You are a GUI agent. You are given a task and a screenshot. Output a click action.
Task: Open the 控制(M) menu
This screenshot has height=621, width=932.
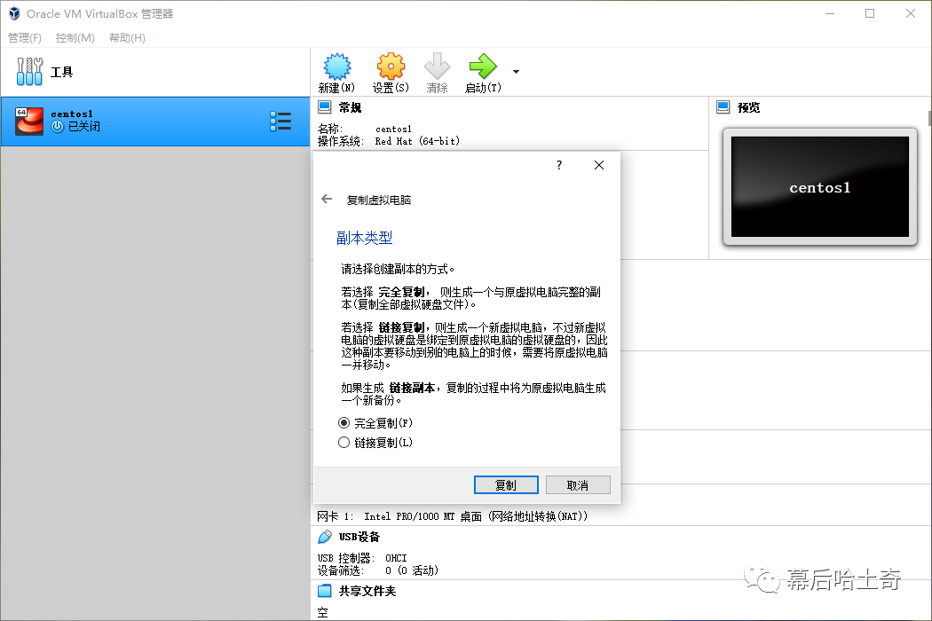[x=75, y=37]
